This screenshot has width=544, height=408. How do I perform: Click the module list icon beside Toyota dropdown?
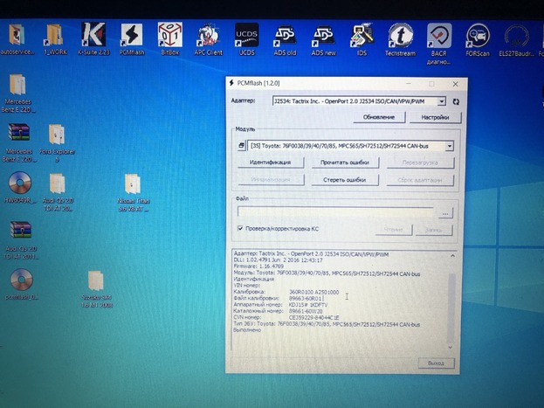[x=242, y=146]
